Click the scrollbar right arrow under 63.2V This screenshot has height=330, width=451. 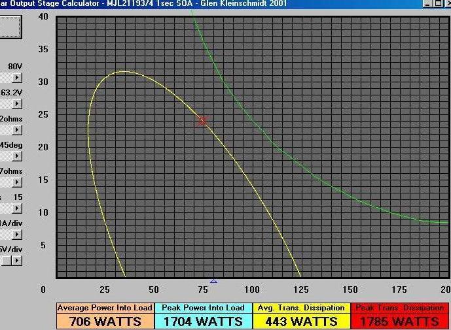[17, 104]
